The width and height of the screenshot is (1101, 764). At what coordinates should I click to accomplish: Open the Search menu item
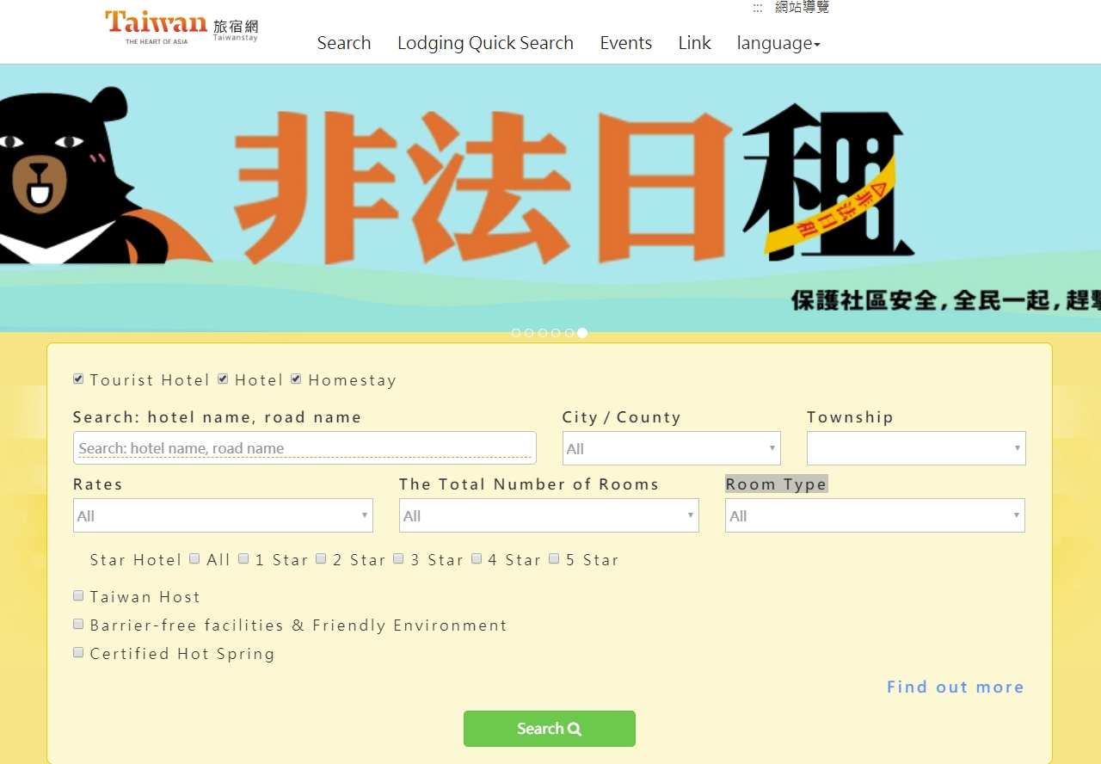(344, 43)
